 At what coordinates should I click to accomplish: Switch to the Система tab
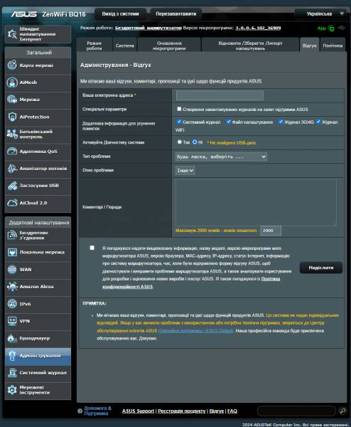pyautogui.click(x=125, y=46)
